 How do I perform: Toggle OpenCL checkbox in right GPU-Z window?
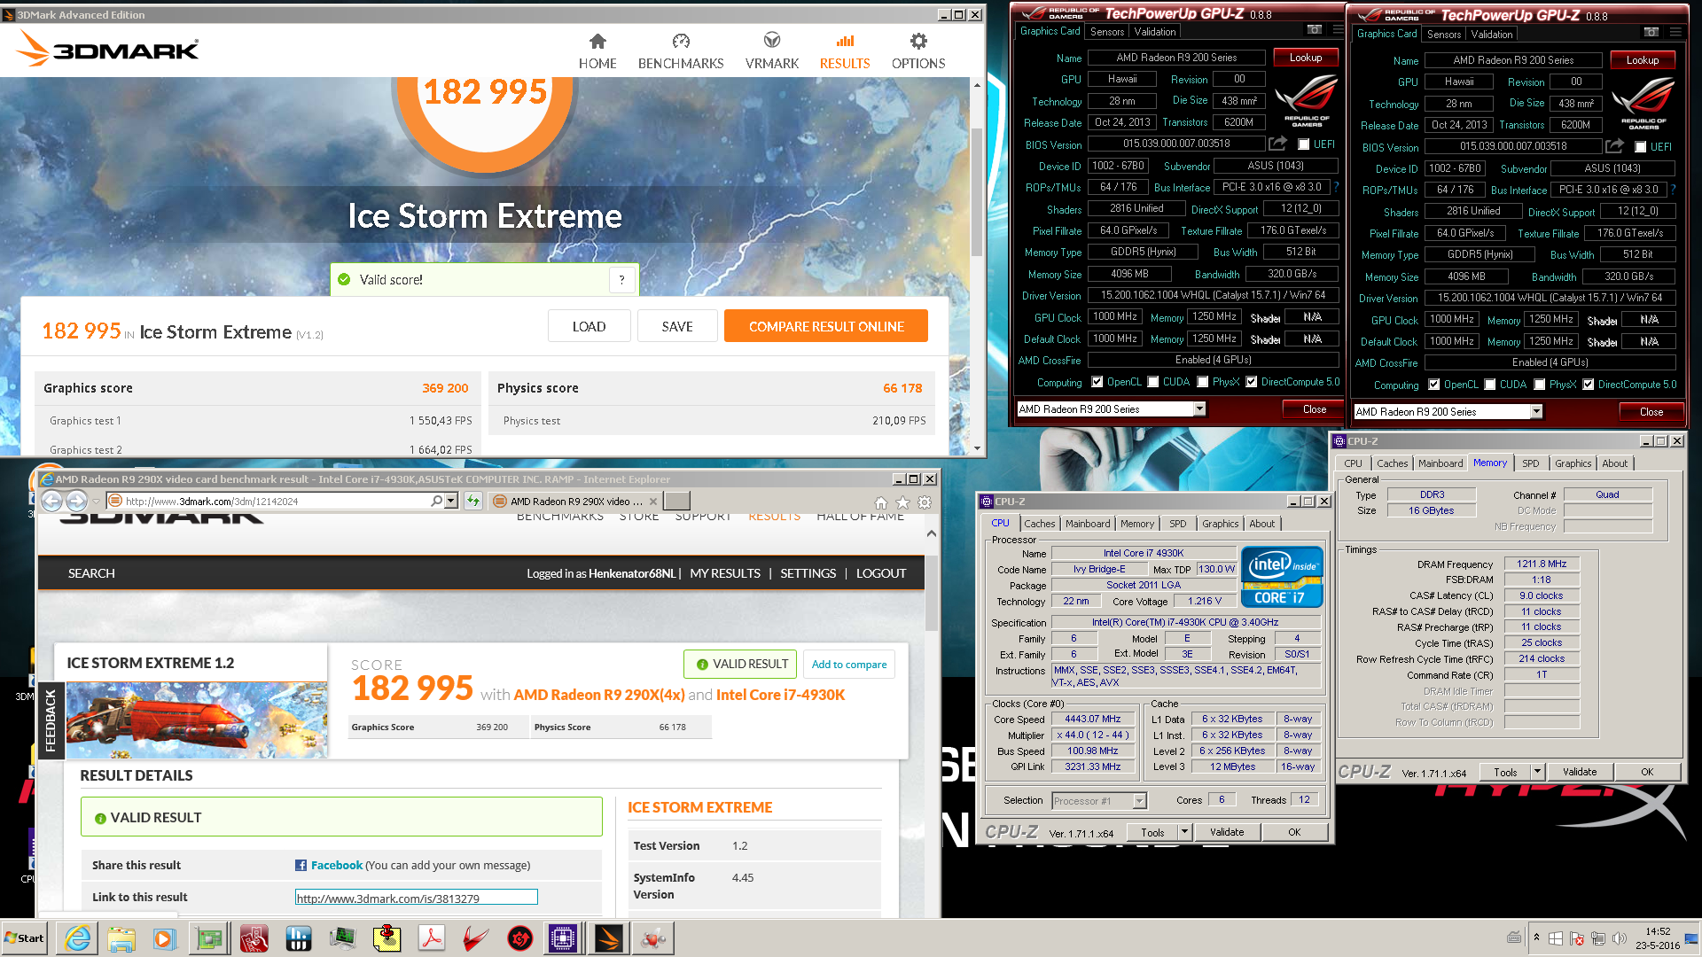point(1434,385)
